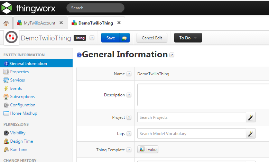Click the Tags magic wand picker icon
Image resolution: width=269 pixels, height=162 pixels.
[x=251, y=133]
